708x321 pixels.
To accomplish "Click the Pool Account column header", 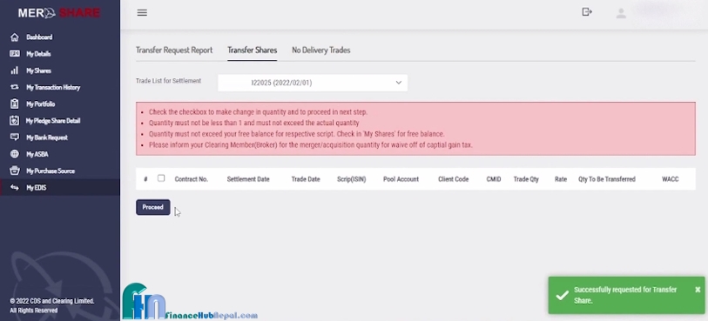I will tap(401, 179).
